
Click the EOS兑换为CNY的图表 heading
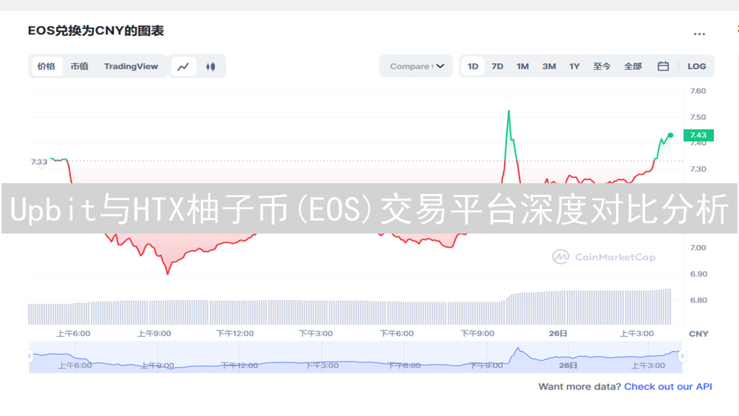[95, 31]
